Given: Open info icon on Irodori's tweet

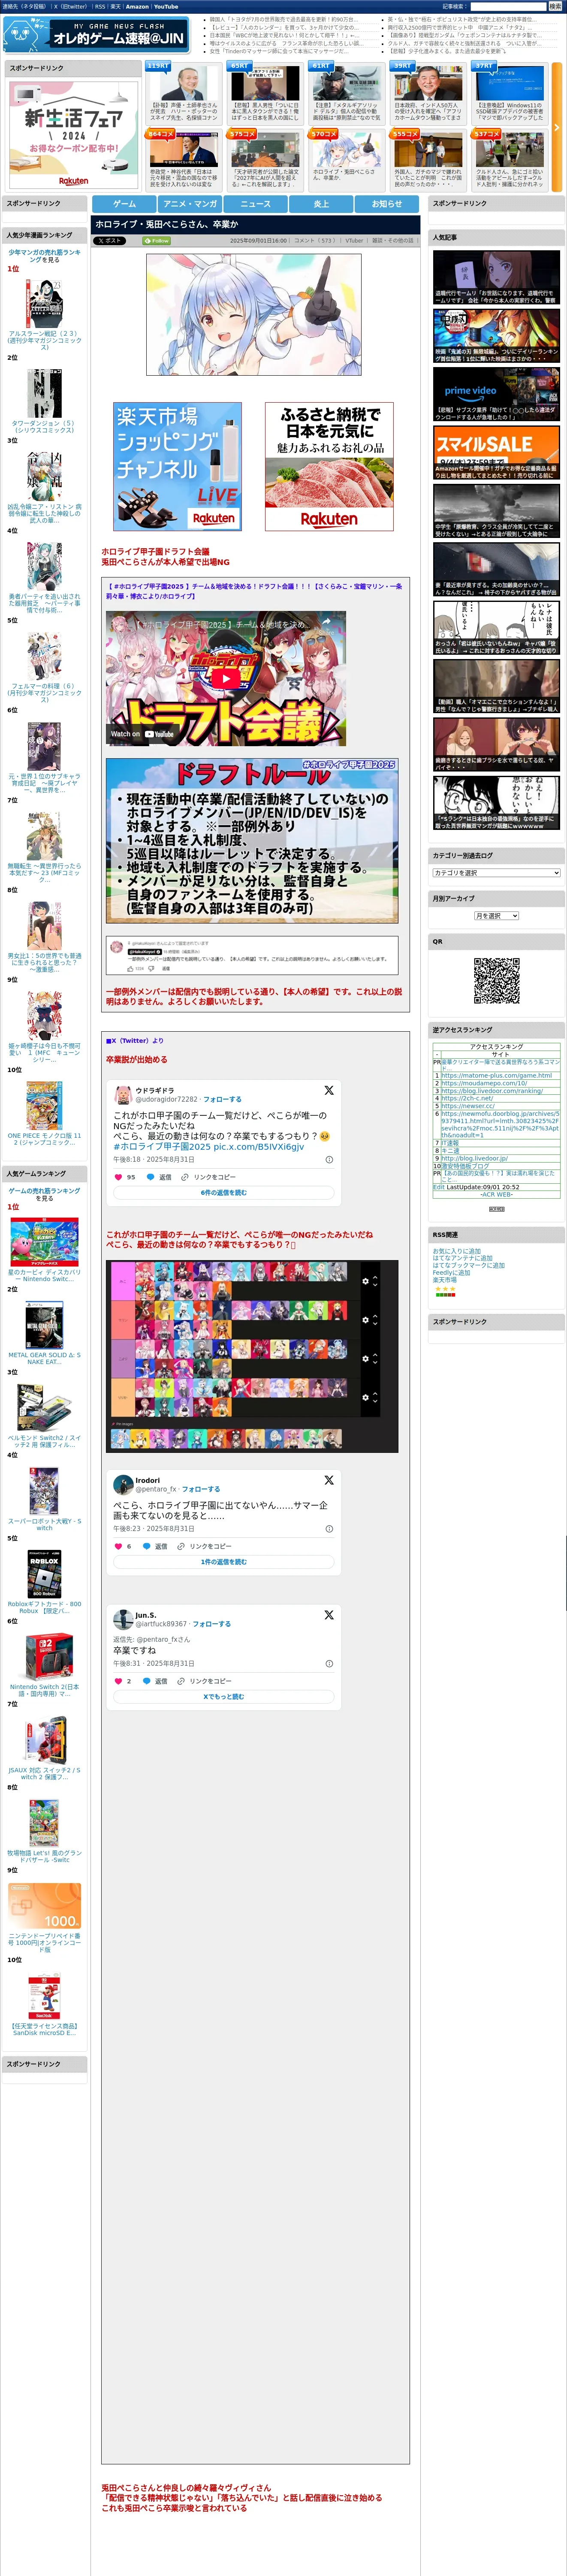Looking at the screenshot, I should [x=329, y=1528].
